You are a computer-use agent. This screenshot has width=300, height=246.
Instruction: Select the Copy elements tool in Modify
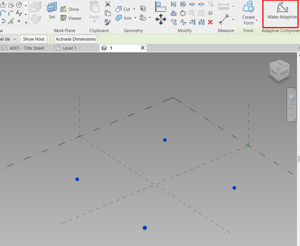(x=173, y=22)
